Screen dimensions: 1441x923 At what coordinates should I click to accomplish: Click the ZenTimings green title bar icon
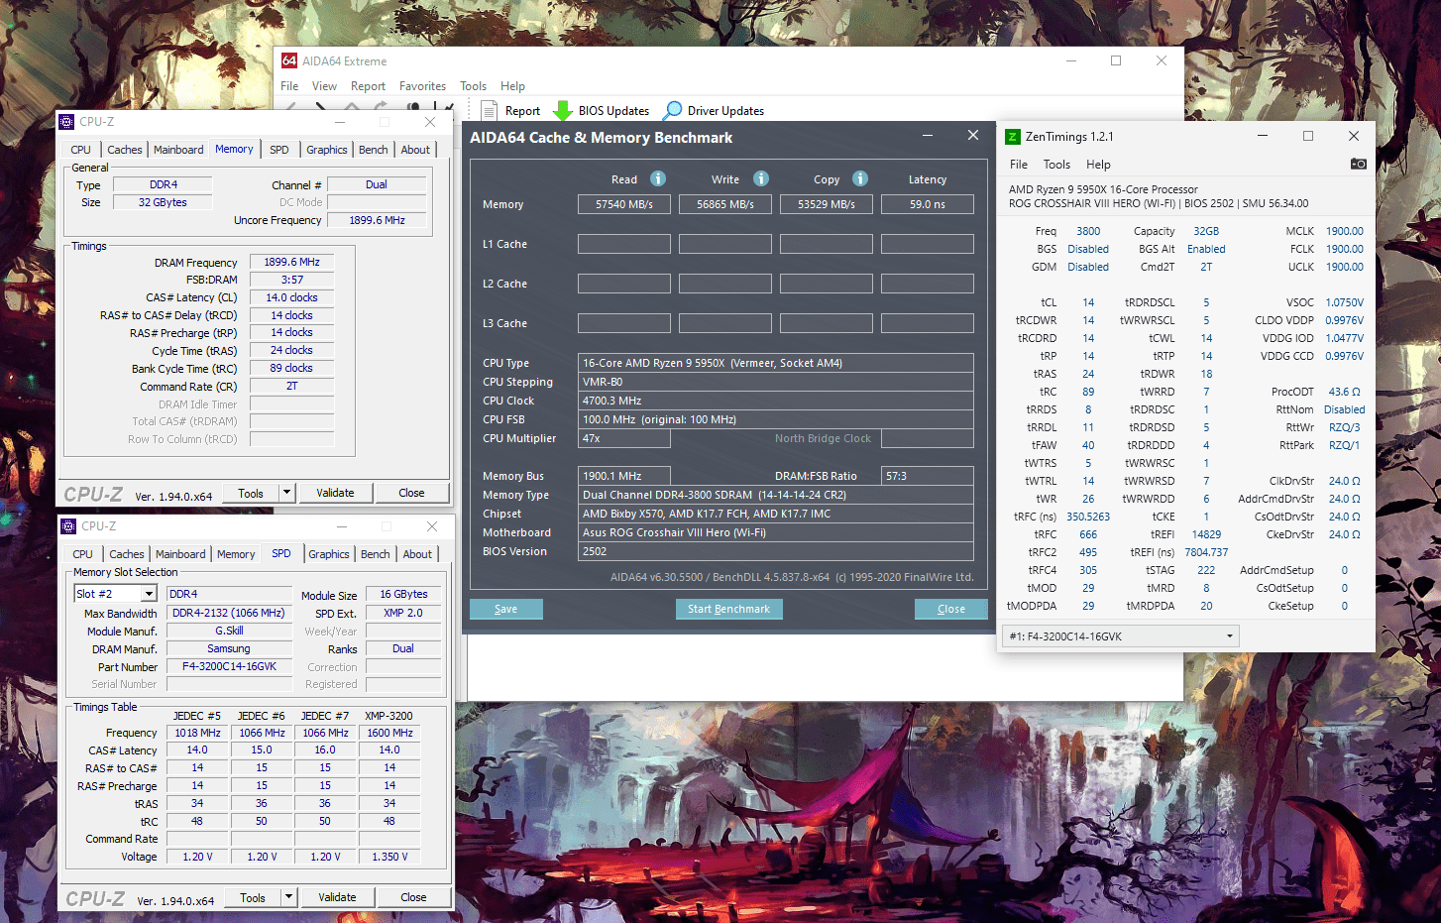1013,137
